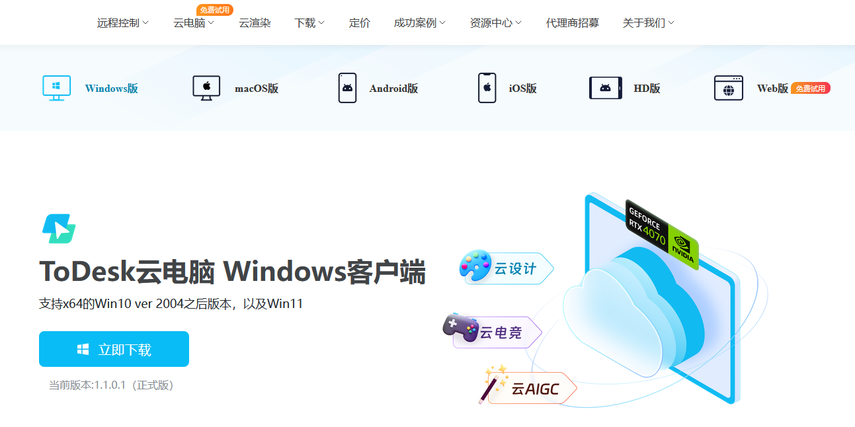This screenshot has height=427, width=855.
Task: Click the GeForce RTX 4070 badge
Action: tap(662, 235)
